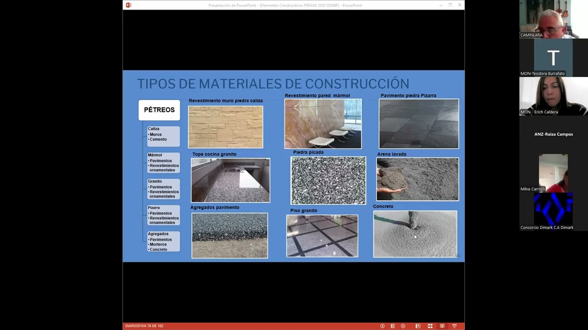588x330 pixels.
Task: Select the Piso granito image
Action: [x=322, y=236]
